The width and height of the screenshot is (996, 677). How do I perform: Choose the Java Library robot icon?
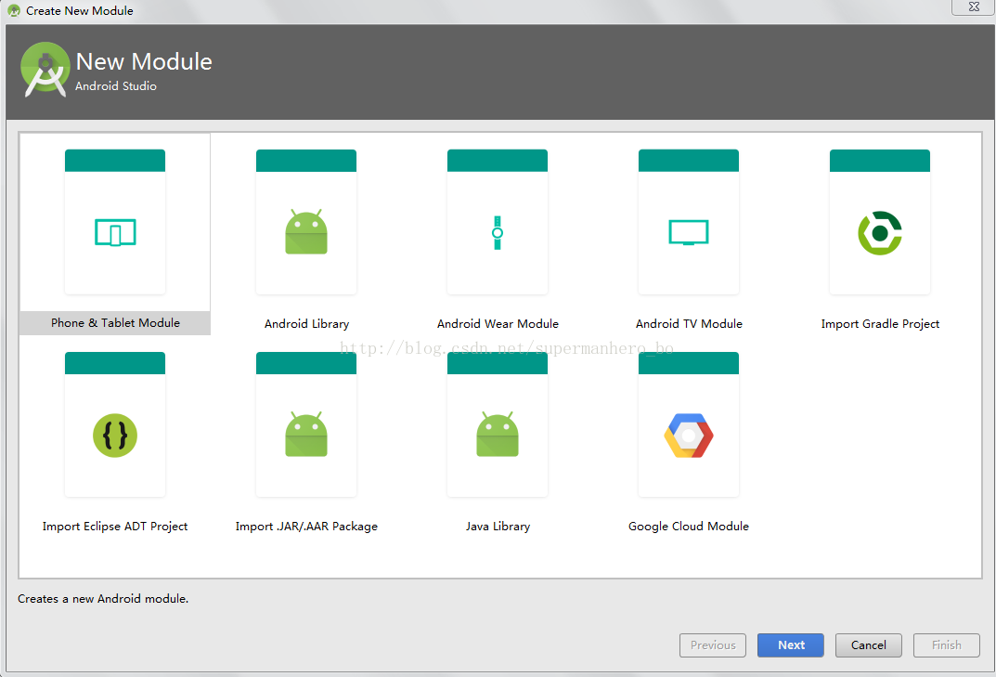498,435
